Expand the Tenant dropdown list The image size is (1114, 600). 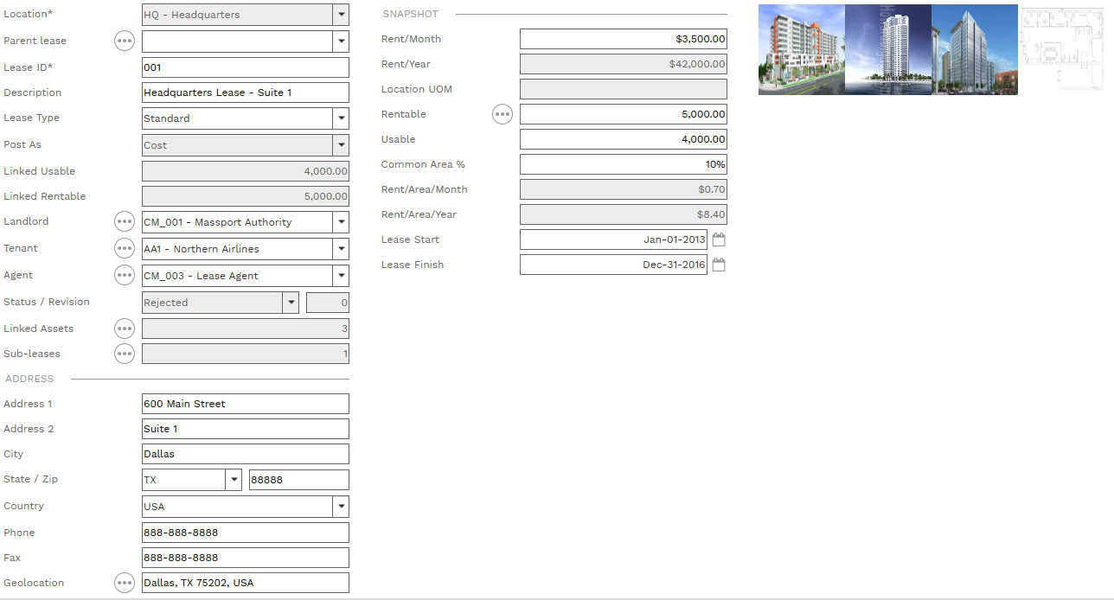[341, 249]
